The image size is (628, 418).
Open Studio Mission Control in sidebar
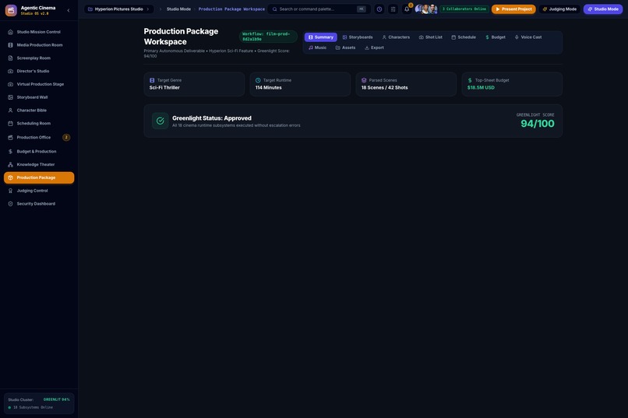(x=39, y=32)
